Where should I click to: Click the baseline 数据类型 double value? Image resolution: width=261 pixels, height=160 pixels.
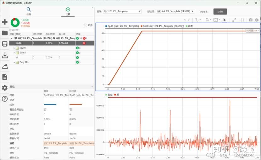(x=47, y=134)
